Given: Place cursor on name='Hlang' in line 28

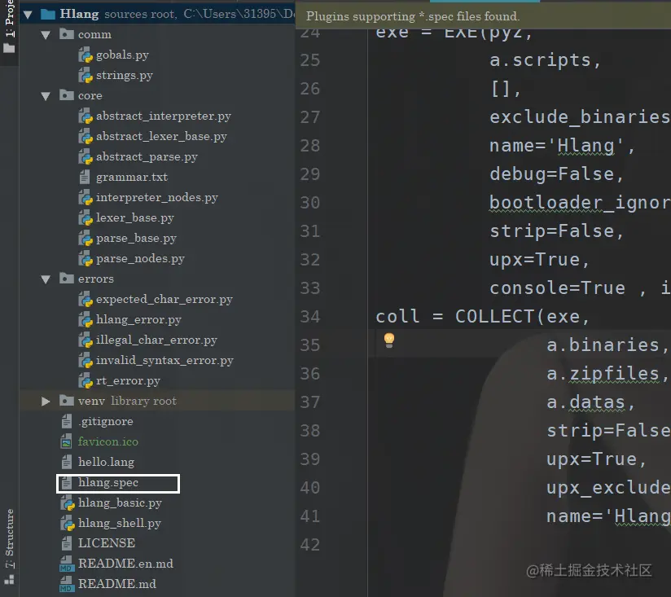Looking at the screenshot, I should (x=562, y=146).
